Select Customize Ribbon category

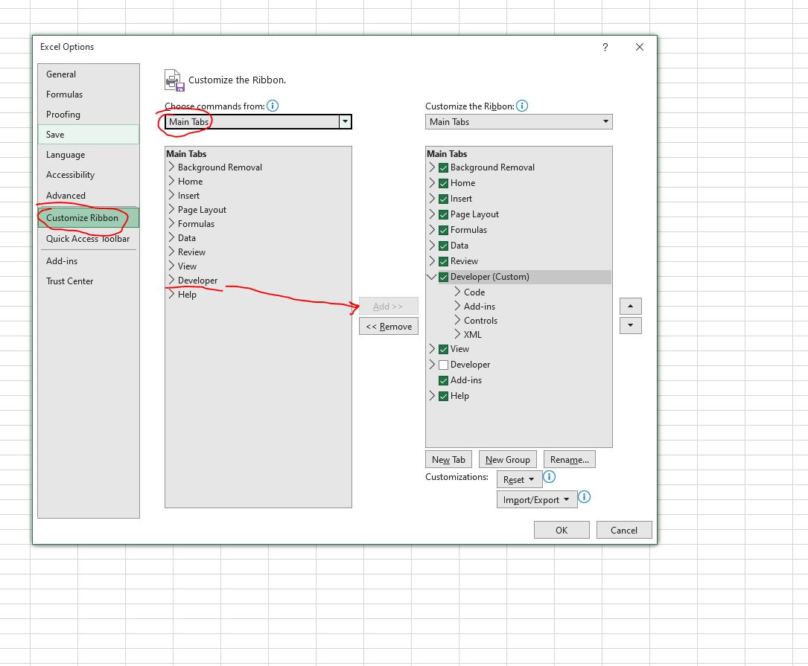(x=89, y=218)
